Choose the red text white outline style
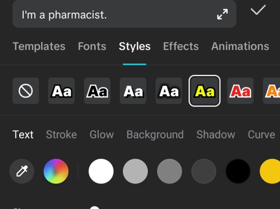The width and height of the screenshot is (280, 209). click(x=240, y=91)
